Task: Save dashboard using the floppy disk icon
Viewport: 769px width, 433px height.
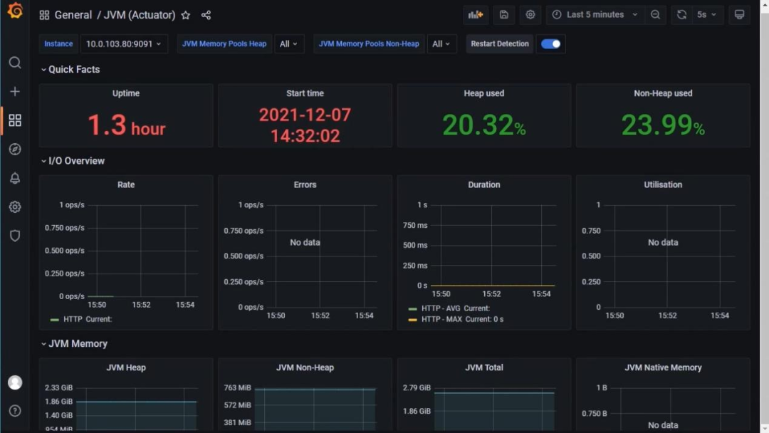Action: [x=504, y=15]
